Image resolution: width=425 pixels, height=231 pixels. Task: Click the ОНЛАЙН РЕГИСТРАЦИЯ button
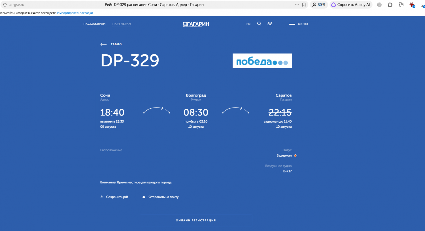(196, 220)
